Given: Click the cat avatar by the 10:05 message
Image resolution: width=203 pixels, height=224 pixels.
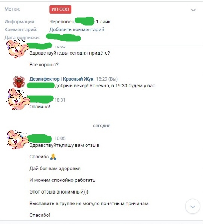Looking at the screenshot, I should (17, 139).
